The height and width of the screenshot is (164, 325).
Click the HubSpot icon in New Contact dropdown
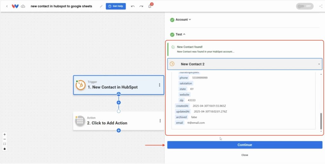click(172, 64)
